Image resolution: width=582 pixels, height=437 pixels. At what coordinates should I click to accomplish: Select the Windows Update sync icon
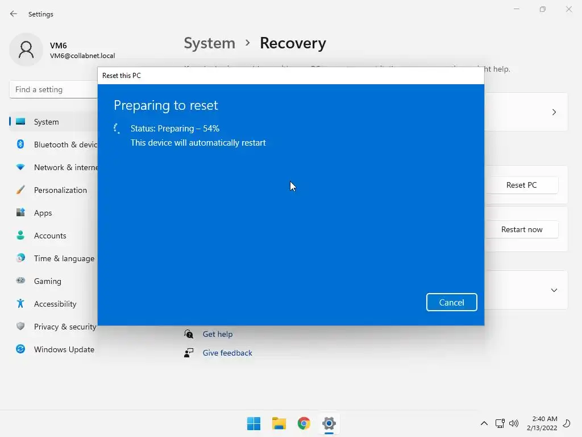click(x=20, y=349)
